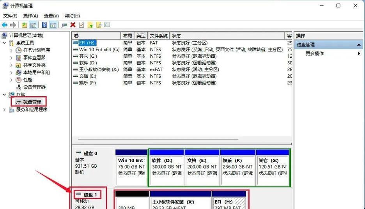
Task: Click the 磁盘 0 disk label
Action: (90, 153)
